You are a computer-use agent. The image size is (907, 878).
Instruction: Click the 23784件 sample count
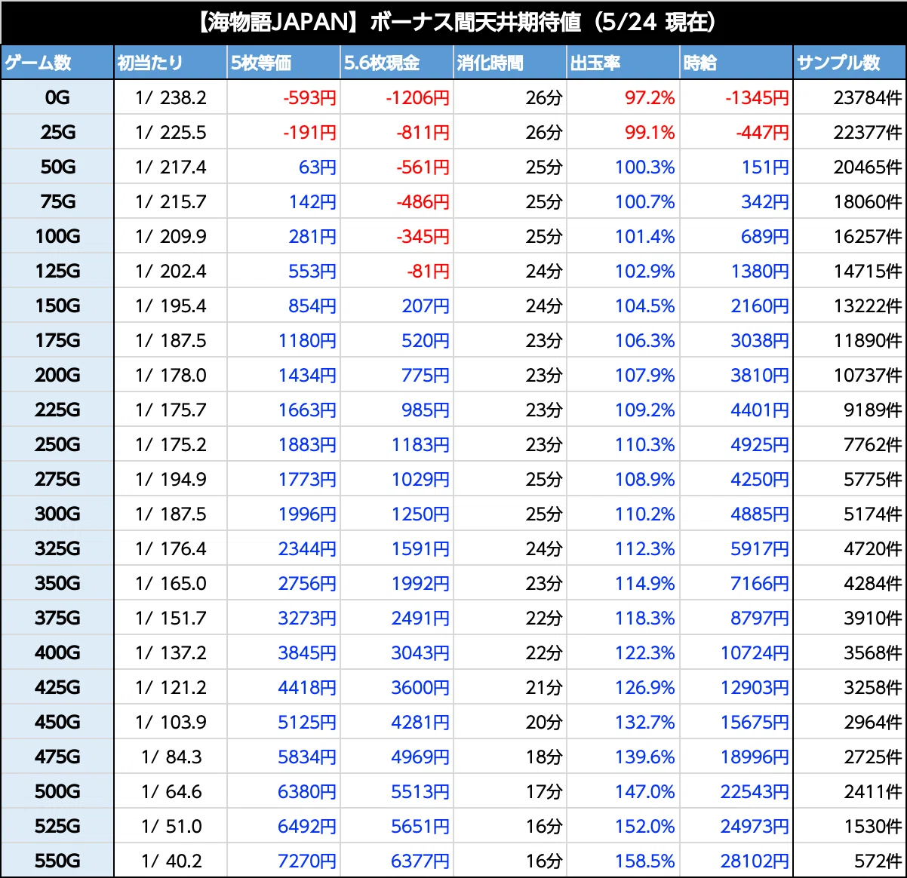[868, 97]
